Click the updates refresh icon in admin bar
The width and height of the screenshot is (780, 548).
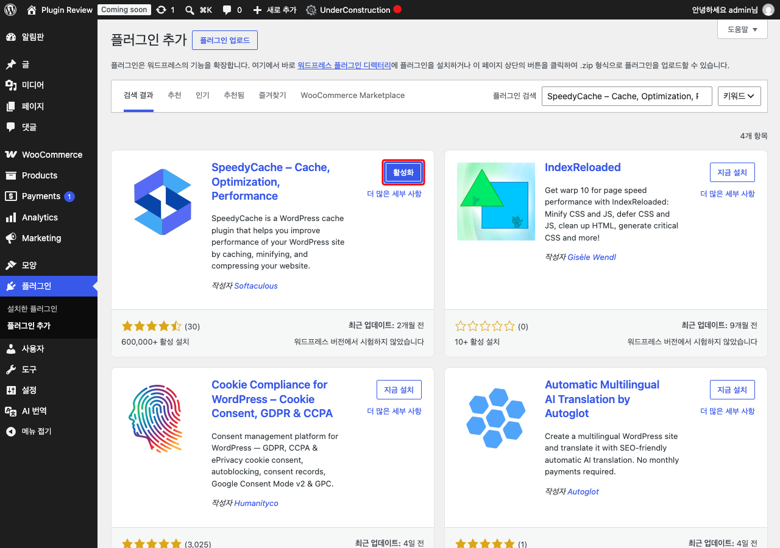[161, 10]
